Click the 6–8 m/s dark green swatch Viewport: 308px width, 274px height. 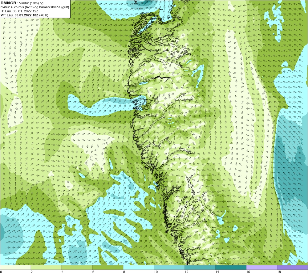pyautogui.click(x=108, y=267)
